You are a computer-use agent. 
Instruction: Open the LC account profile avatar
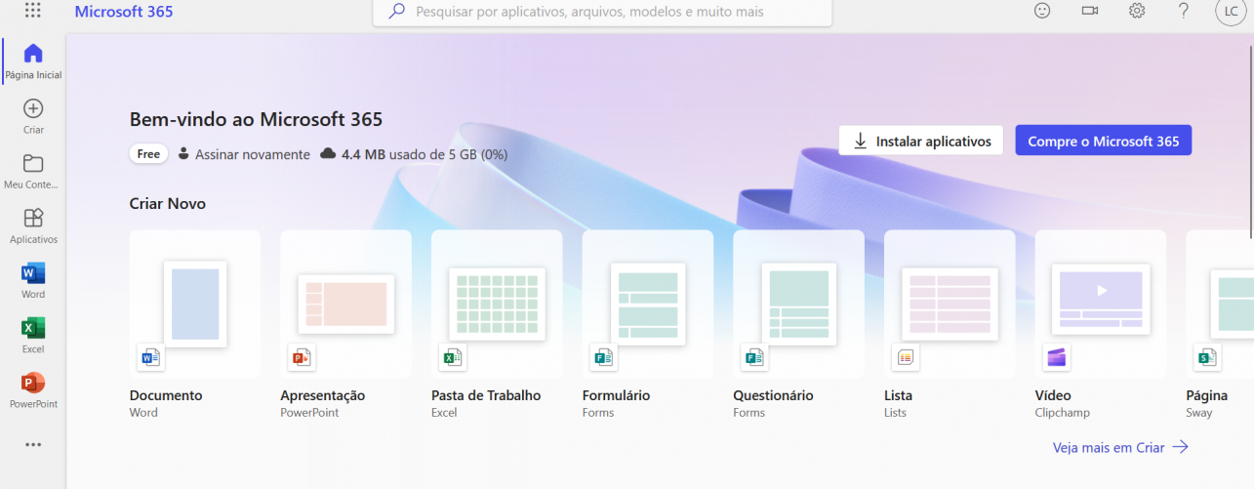point(1232,11)
